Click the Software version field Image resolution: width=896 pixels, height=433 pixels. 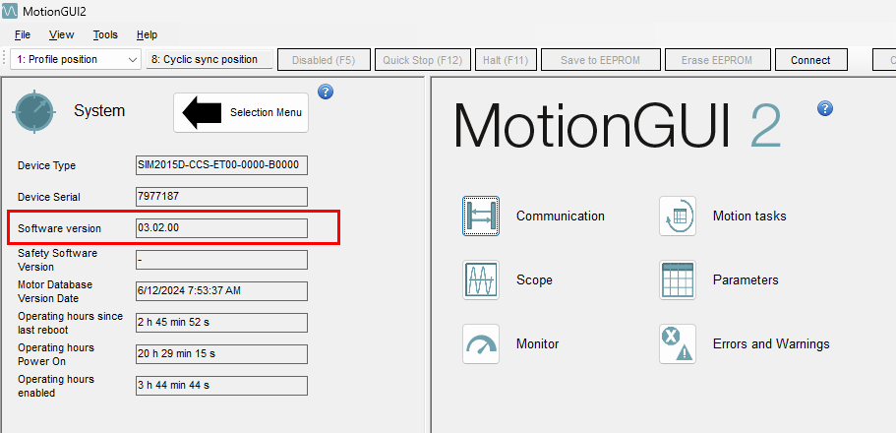pyautogui.click(x=221, y=227)
